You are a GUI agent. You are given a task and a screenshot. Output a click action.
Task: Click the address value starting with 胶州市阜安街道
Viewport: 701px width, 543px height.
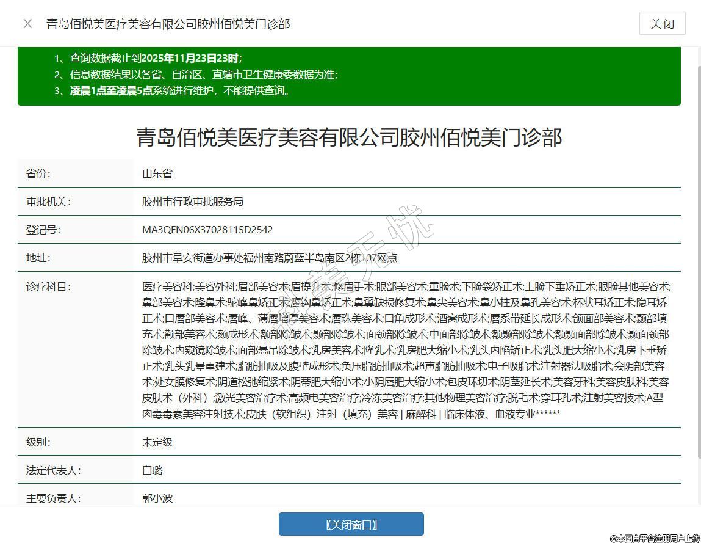coord(269,258)
